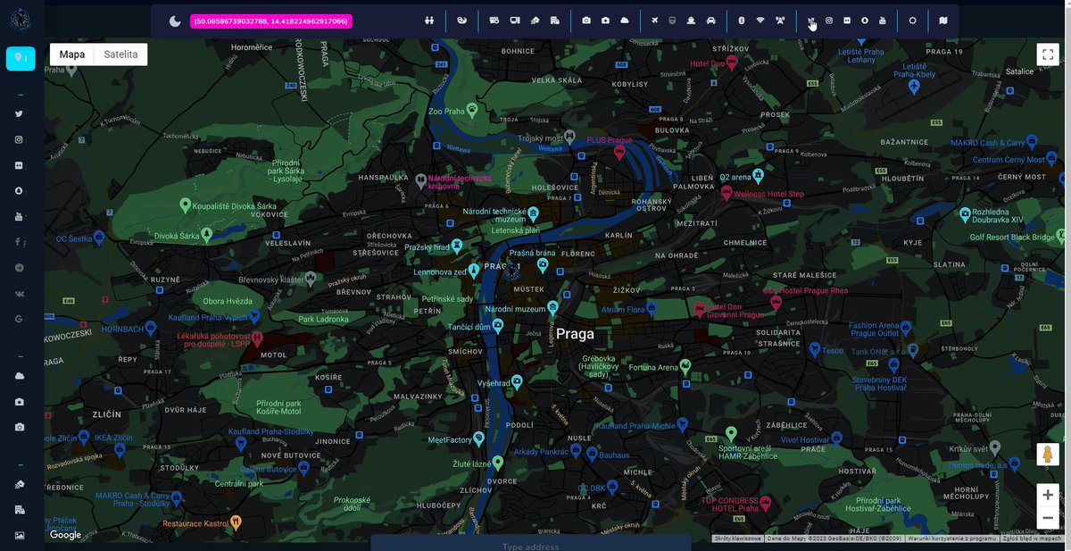Open the settings gear in top toolbar
This screenshot has height=551, width=1071.
912,21
